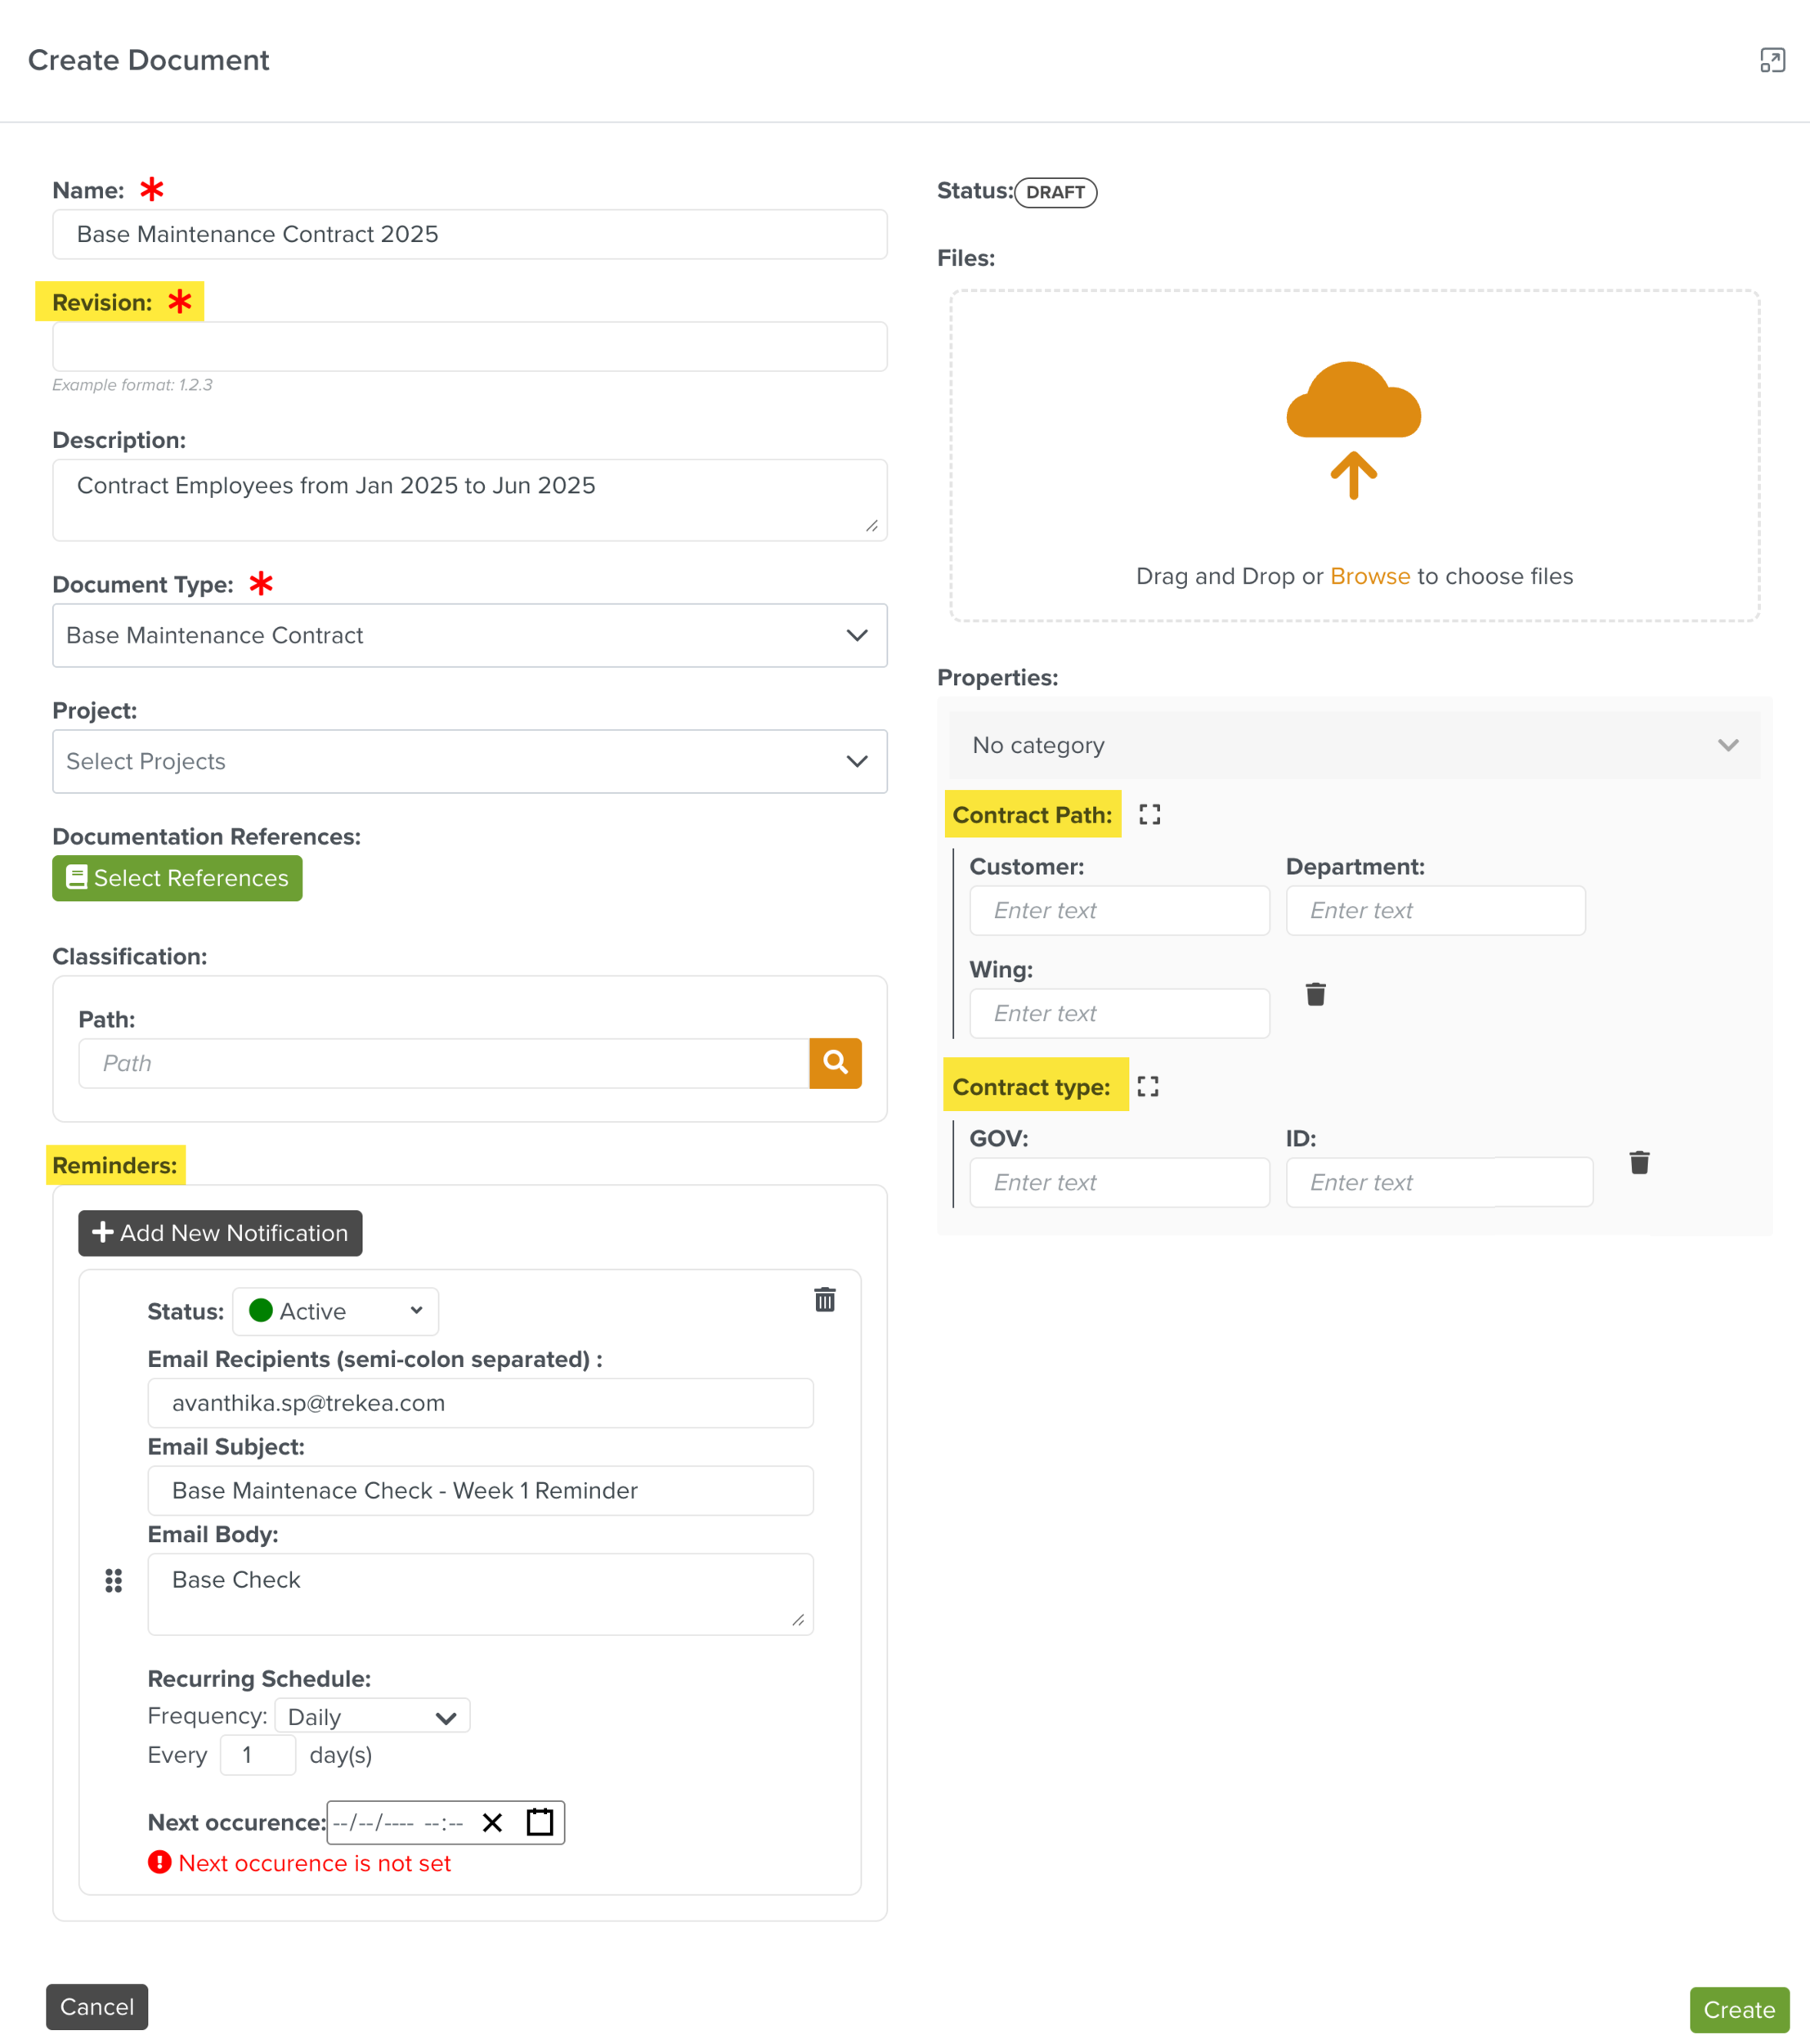Viewport: 1810px width, 2044px height.
Task: Click the expand dialog icon at top right
Action: 1772,61
